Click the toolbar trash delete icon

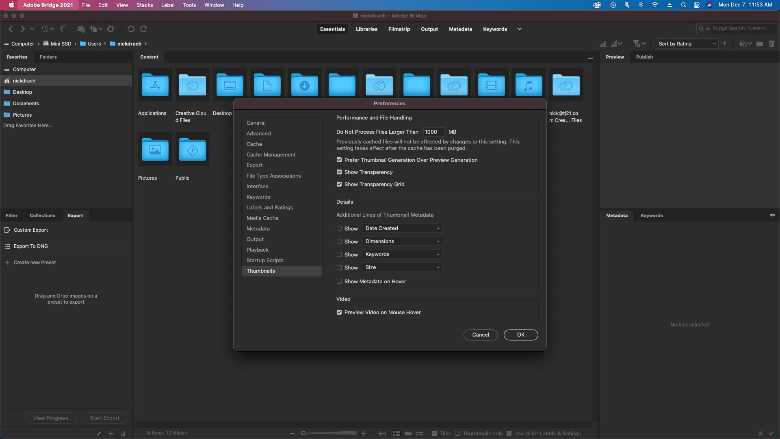point(771,43)
